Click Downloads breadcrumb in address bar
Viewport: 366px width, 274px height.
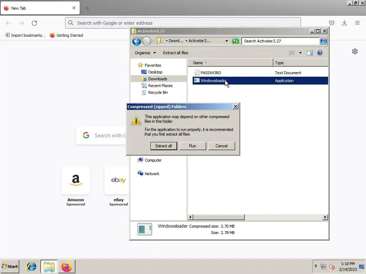coord(176,41)
